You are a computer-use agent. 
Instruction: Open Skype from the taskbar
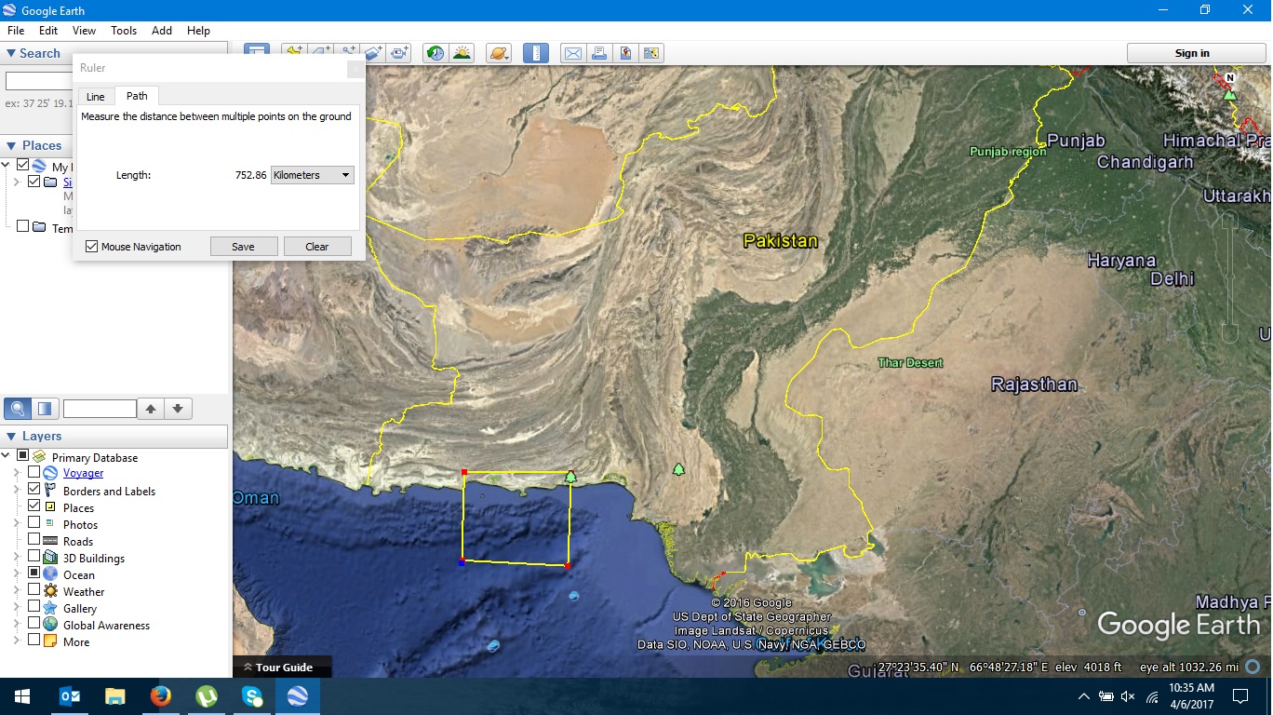252,695
